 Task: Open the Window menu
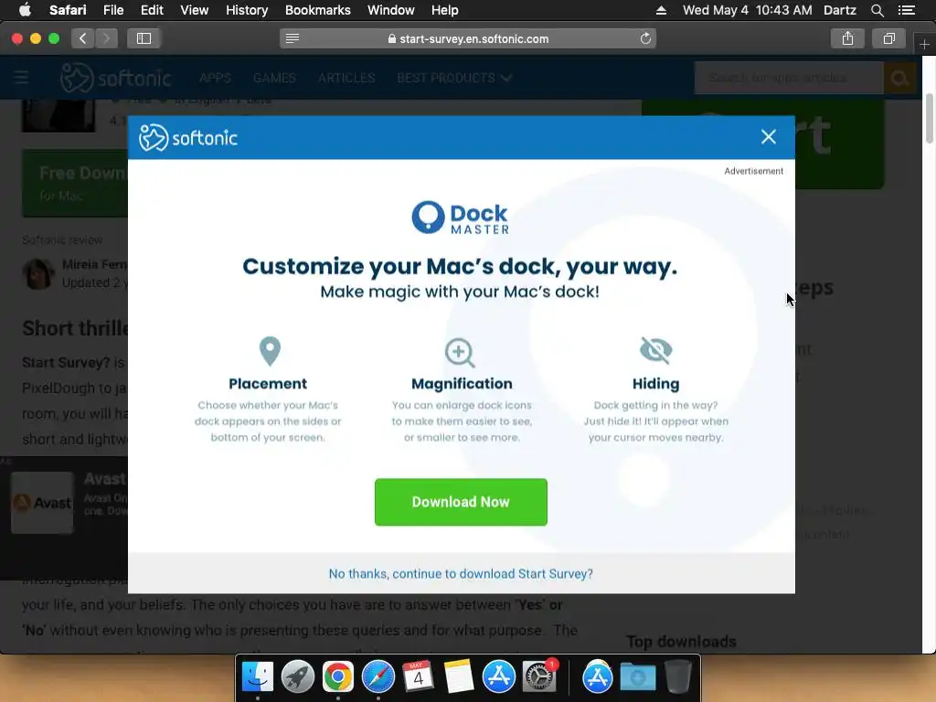390,10
